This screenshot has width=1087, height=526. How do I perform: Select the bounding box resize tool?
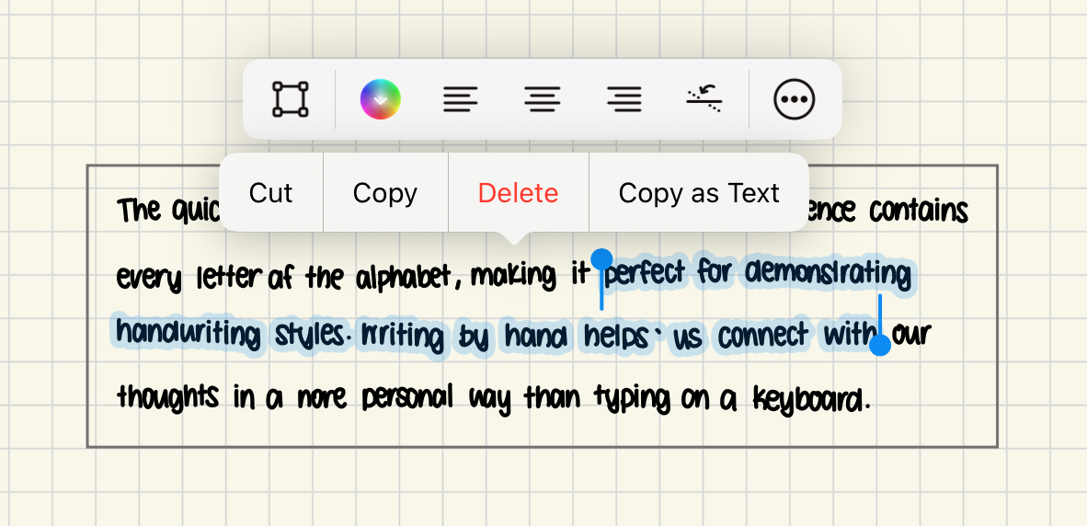click(x=291, y=99)
